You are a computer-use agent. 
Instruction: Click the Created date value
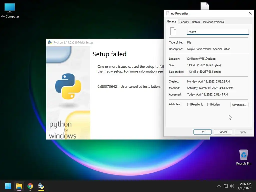tap(208, 81)
